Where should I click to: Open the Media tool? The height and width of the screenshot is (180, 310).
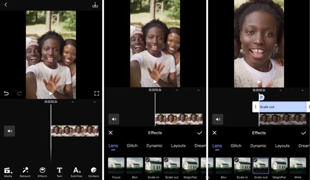click(x=8, y=172)
